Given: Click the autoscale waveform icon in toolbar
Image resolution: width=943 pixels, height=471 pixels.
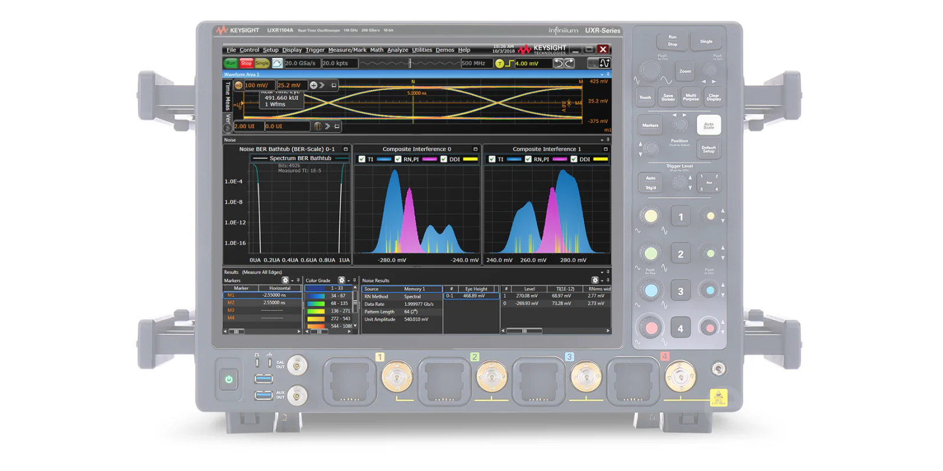Looking at the screenshot, I should coord(277,63).
